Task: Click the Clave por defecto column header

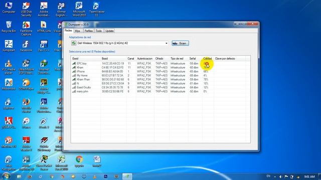Action: pyautogui.click(x=230, y=58)
